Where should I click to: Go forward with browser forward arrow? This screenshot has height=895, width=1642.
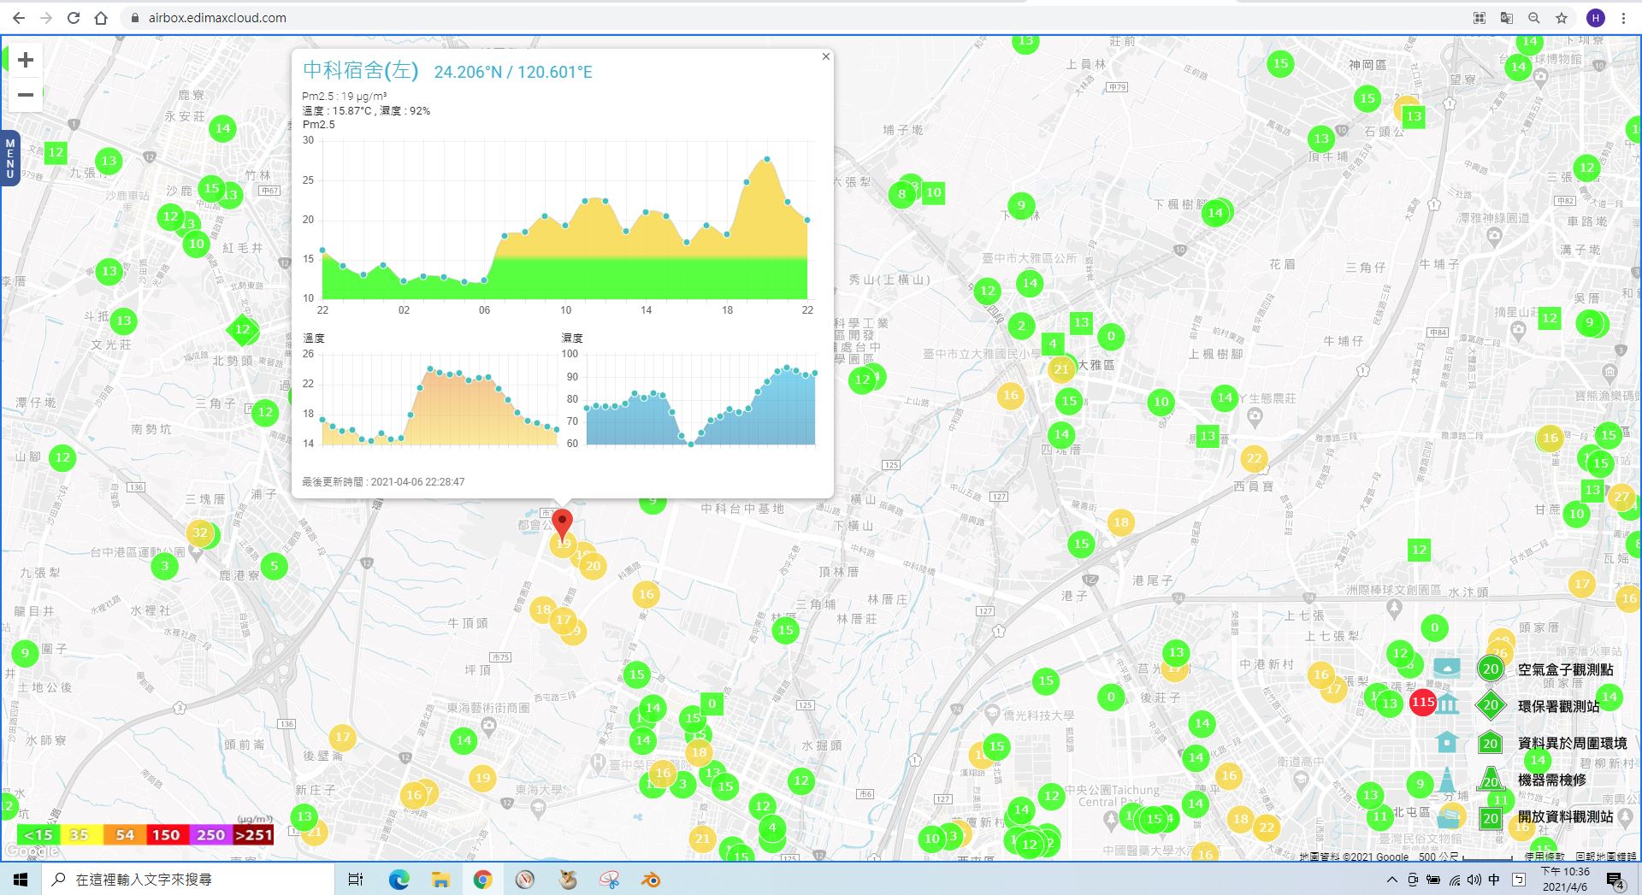point(46,18)
